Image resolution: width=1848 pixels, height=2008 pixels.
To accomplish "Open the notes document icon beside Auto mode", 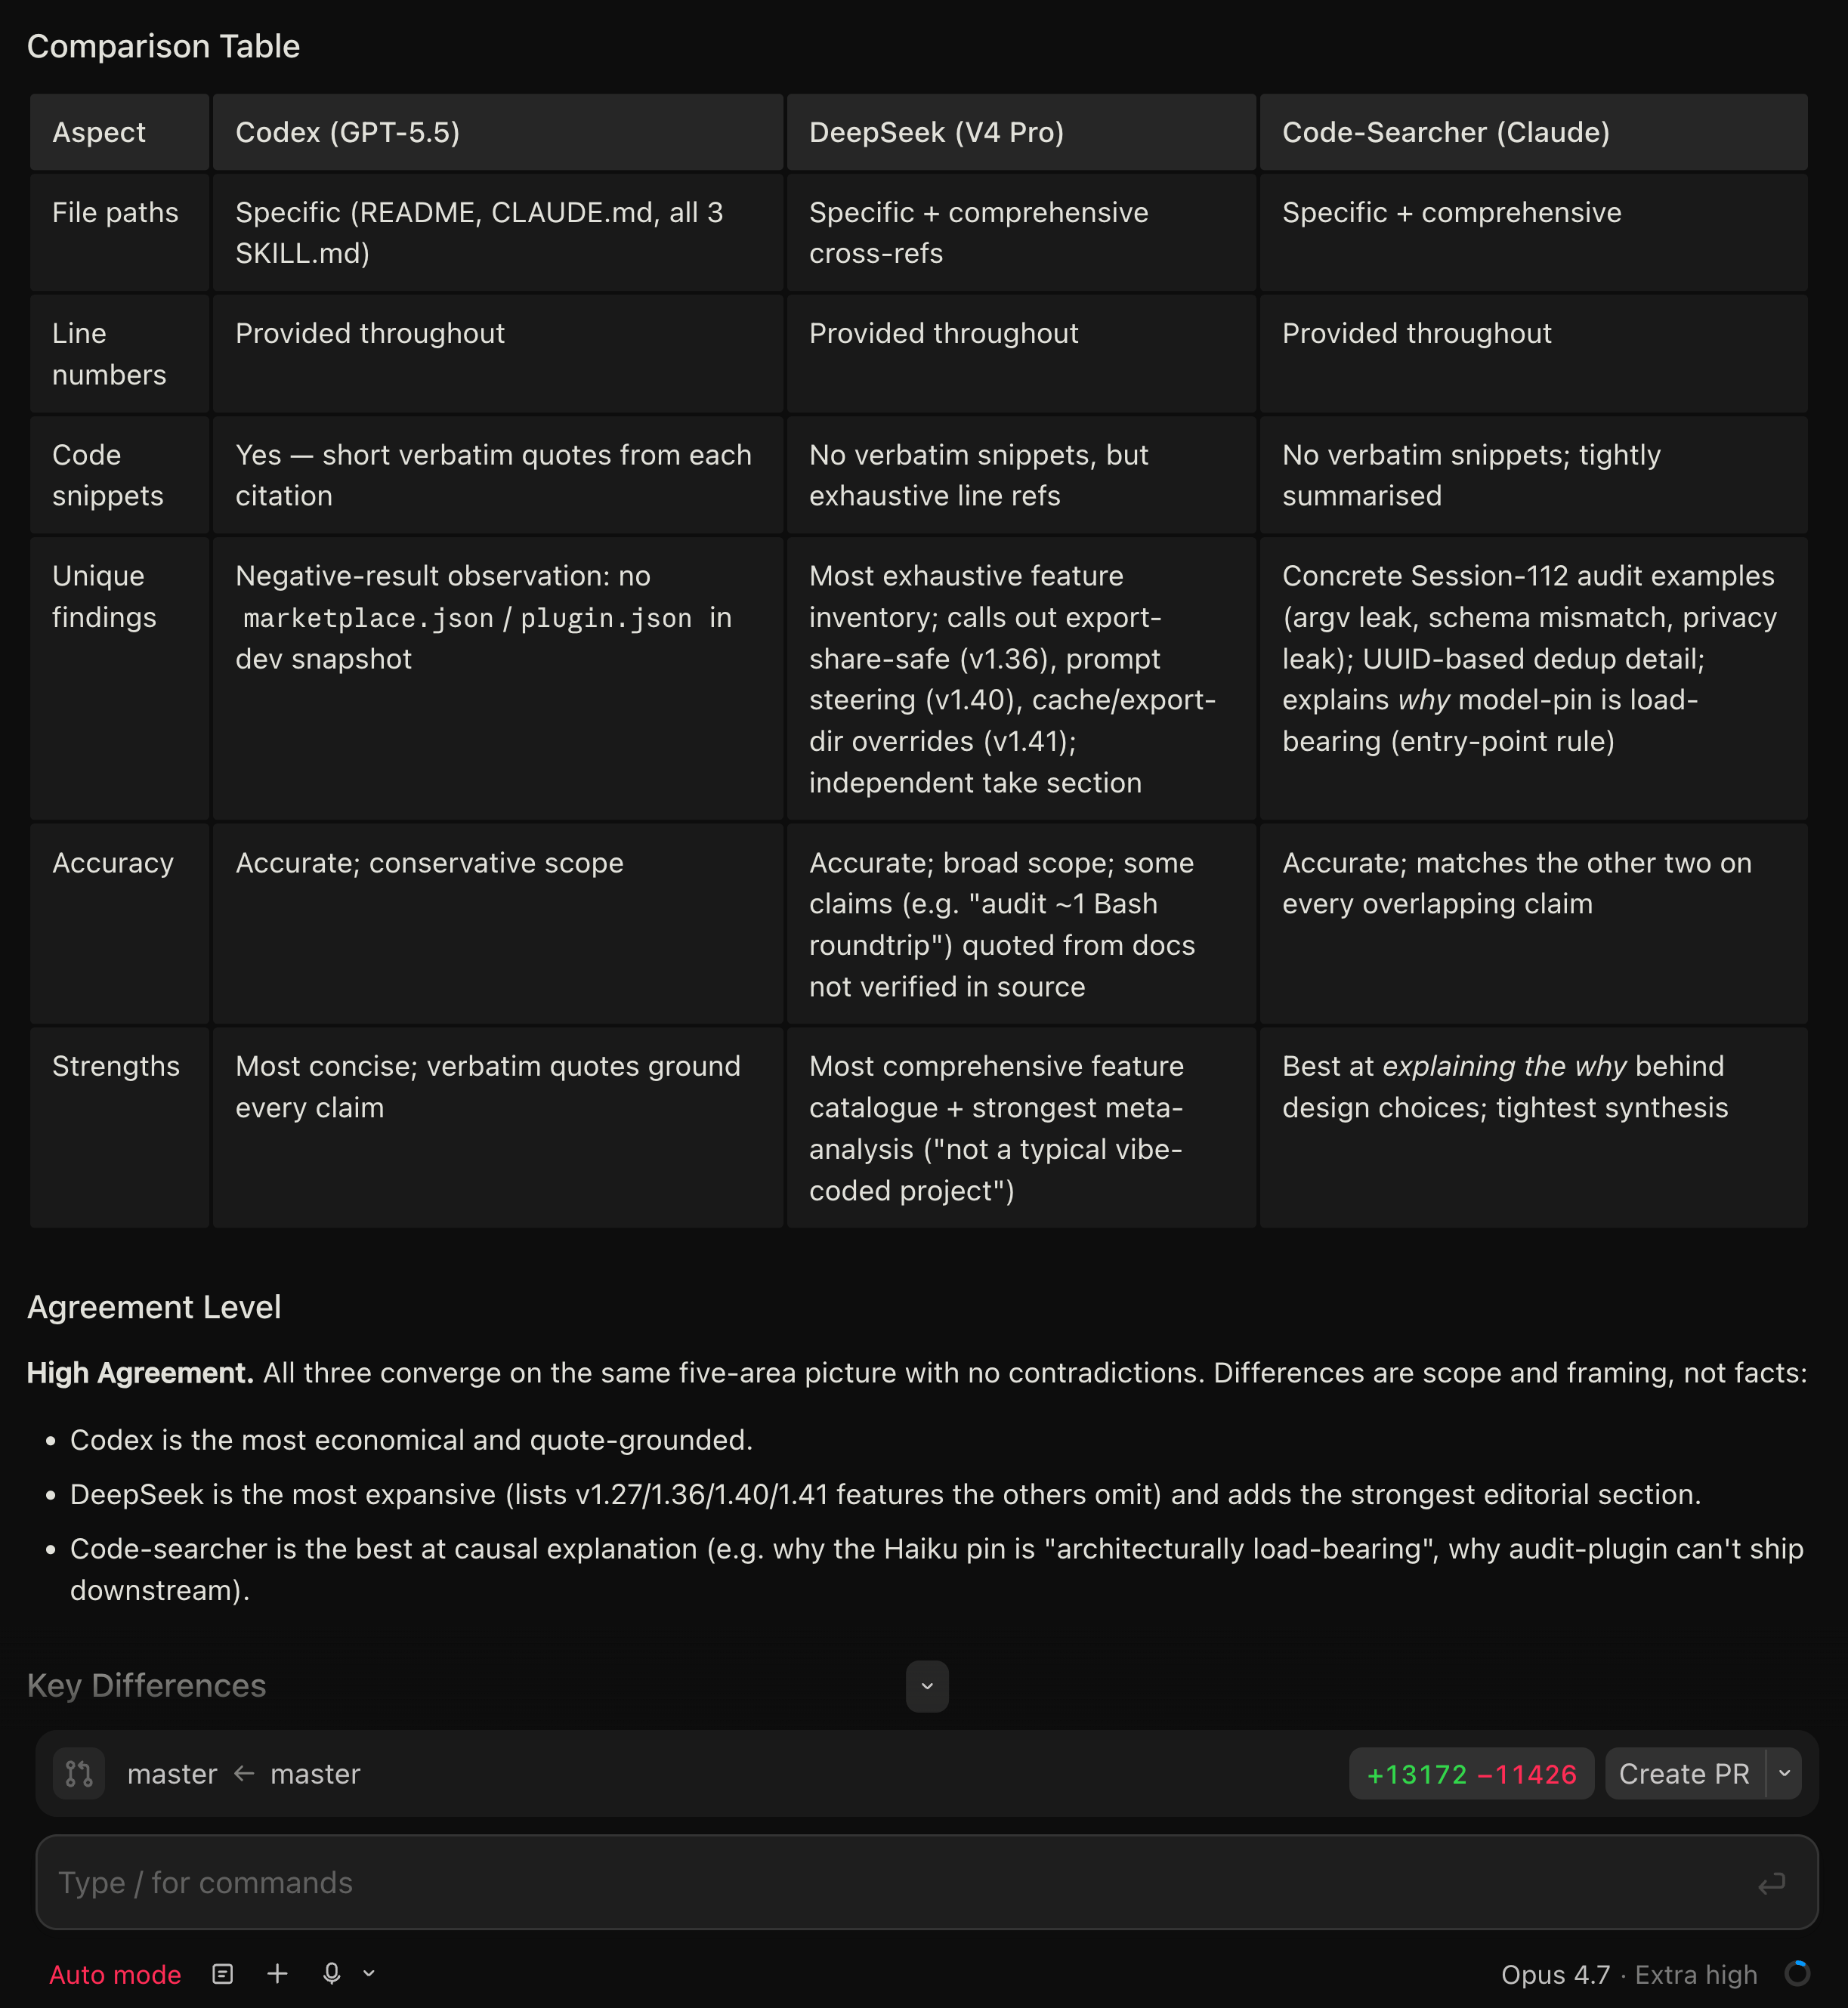I will coord(223,1973).
